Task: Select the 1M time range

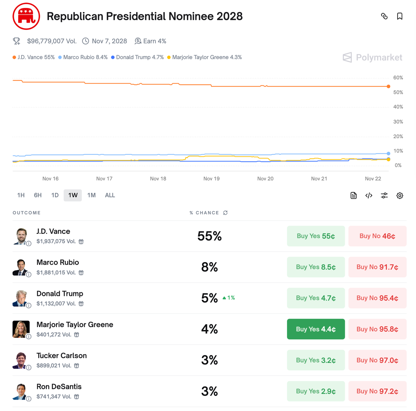Action: tap(91, 195)
